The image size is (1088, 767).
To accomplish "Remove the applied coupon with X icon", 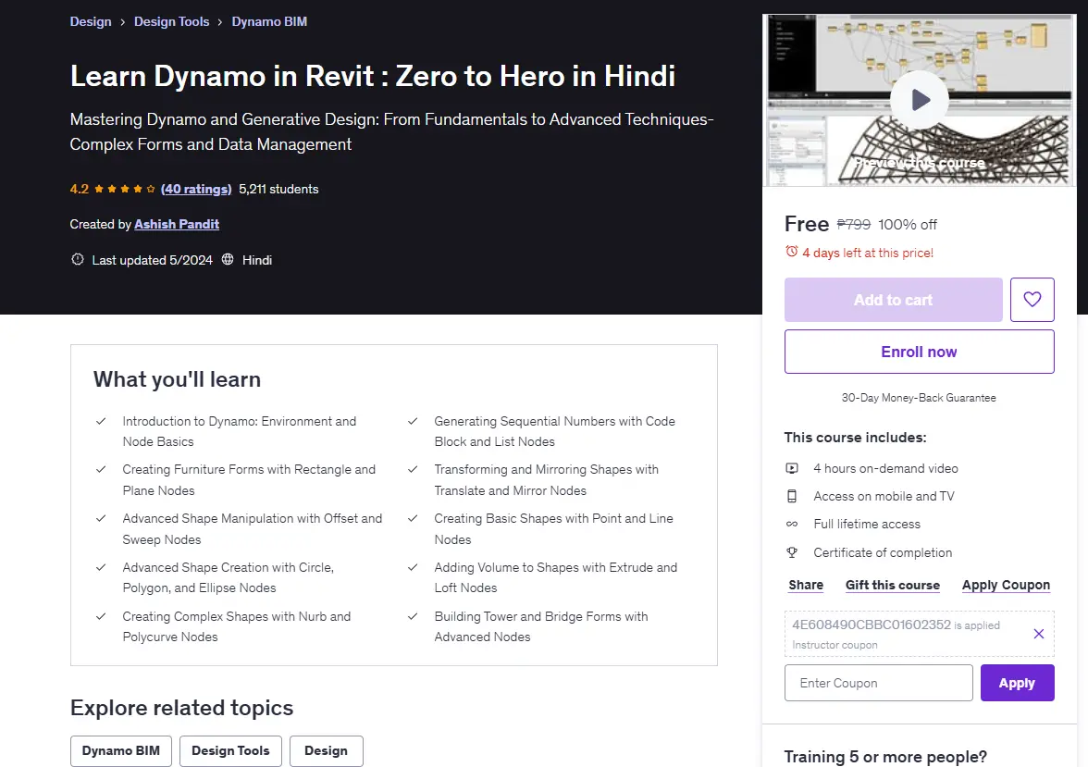I will point(1038,633).
